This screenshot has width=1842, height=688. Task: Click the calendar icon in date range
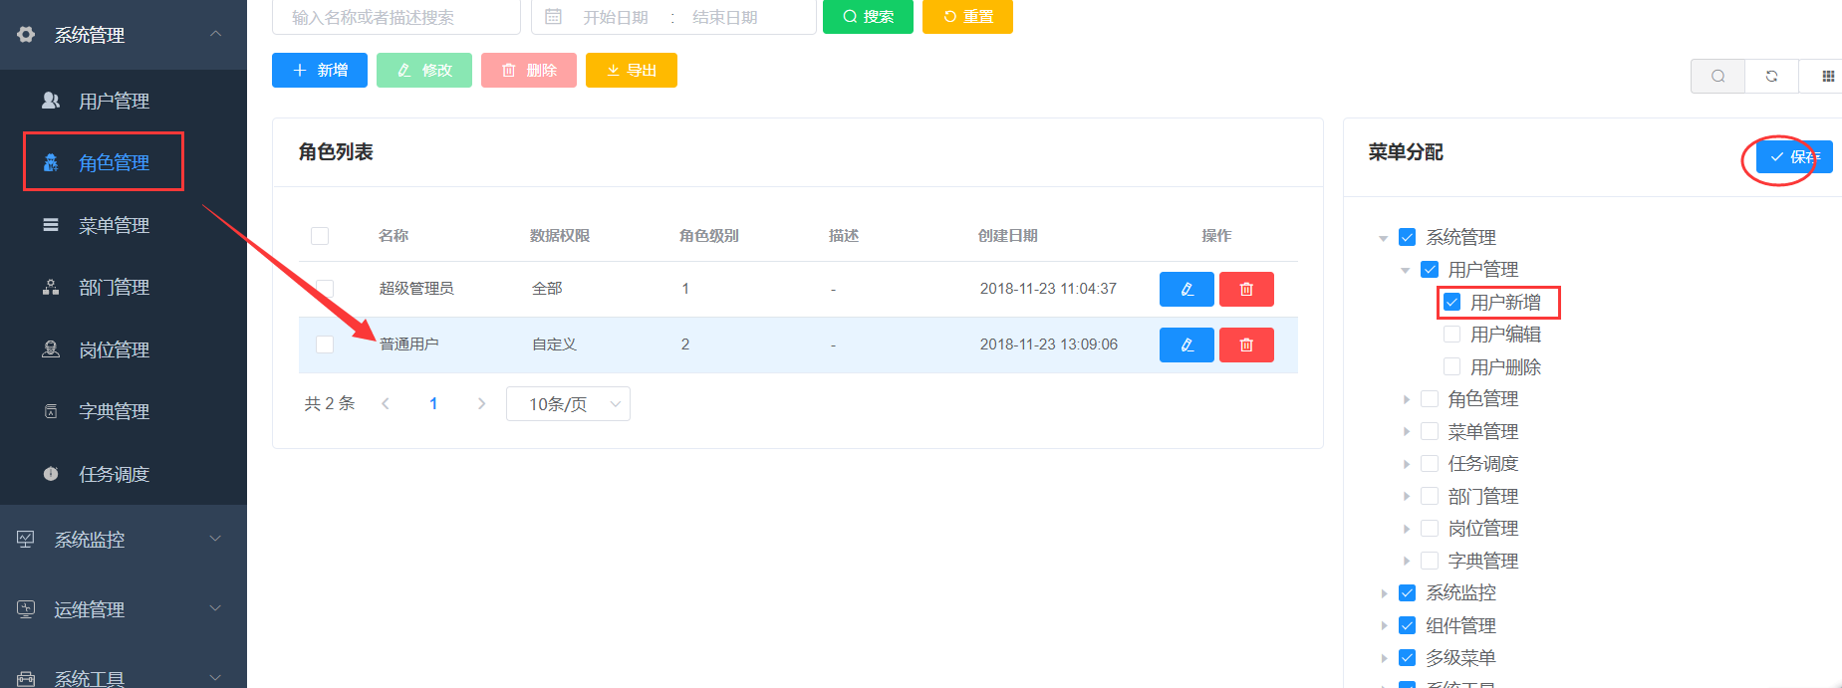point(554,17)
